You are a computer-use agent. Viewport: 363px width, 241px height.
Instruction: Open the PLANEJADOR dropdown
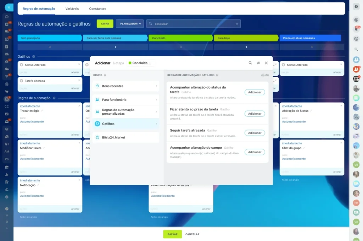[x=130, y=24]
